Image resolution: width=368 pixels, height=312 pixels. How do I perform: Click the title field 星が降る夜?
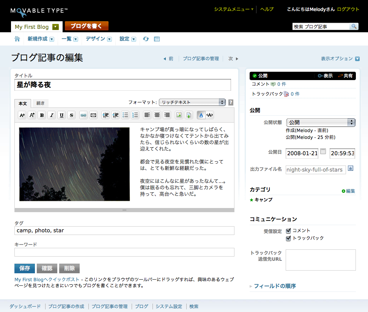coord(123,85)
